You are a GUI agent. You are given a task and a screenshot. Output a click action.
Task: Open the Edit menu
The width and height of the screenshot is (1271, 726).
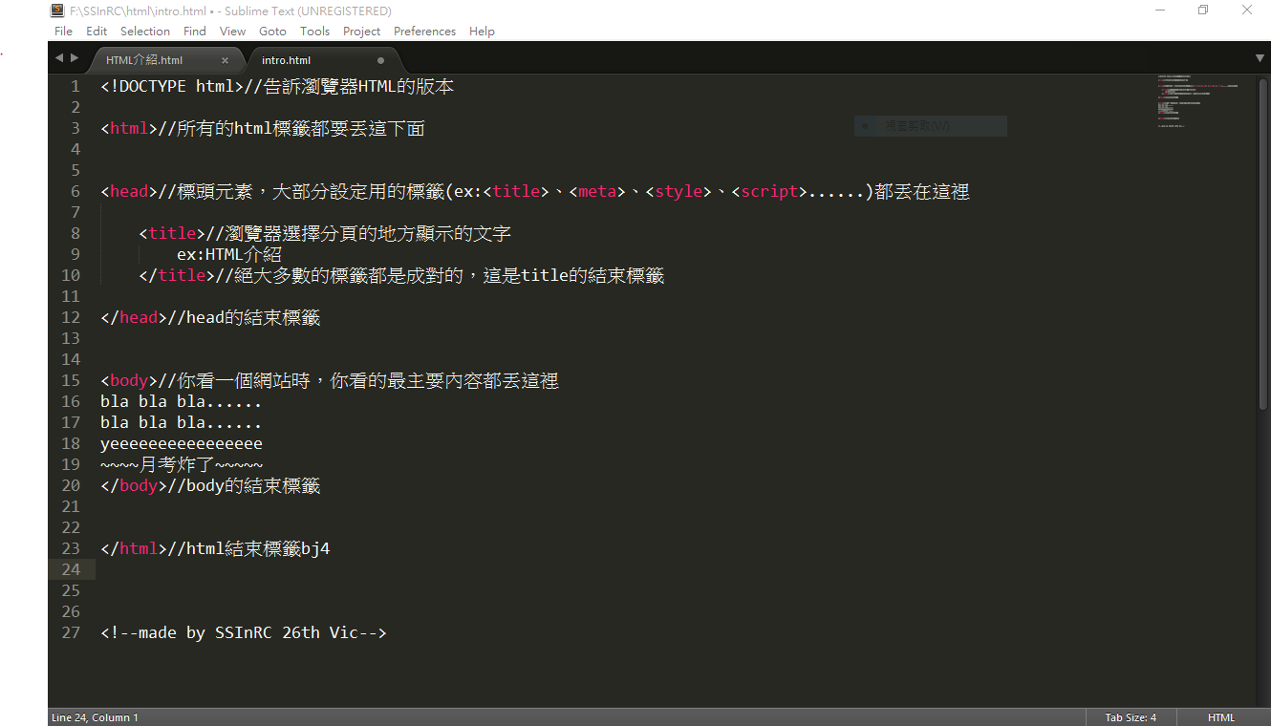click(97, 31)
